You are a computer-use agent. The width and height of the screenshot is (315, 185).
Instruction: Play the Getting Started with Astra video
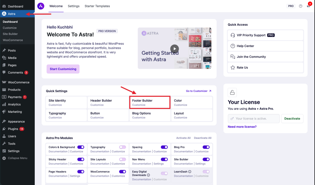coord(174,49)
